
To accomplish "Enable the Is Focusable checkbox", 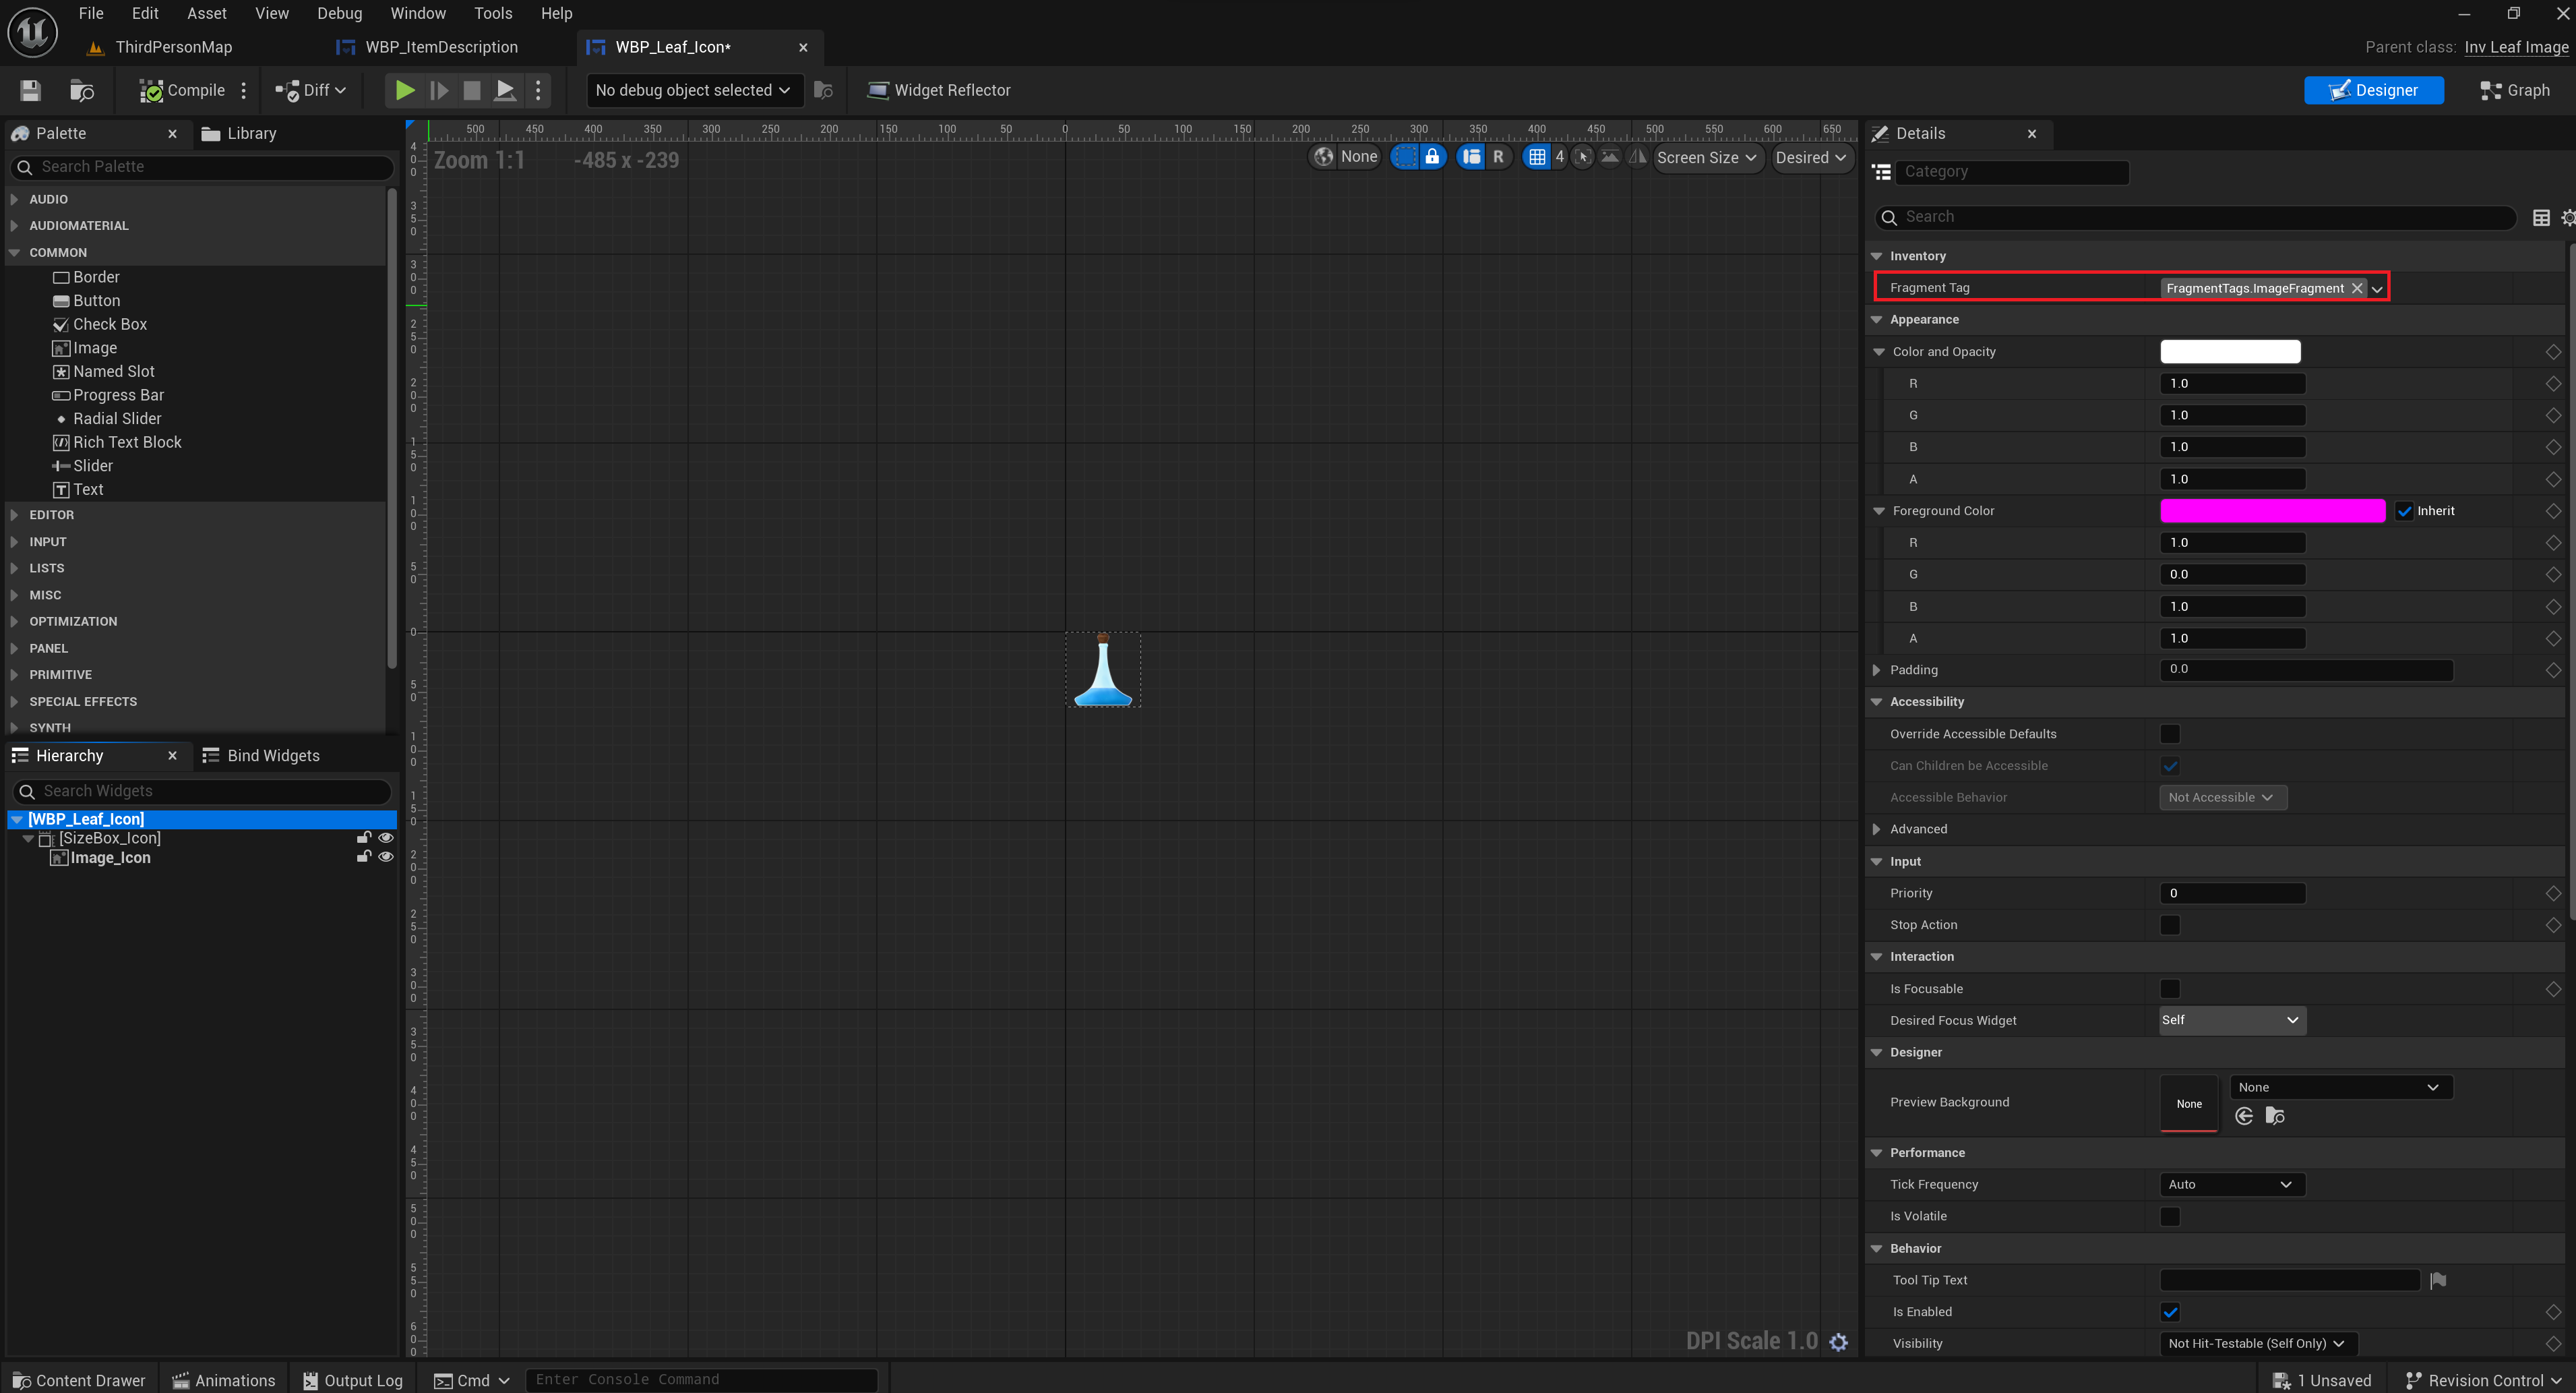I will (x=2169, y=988).
